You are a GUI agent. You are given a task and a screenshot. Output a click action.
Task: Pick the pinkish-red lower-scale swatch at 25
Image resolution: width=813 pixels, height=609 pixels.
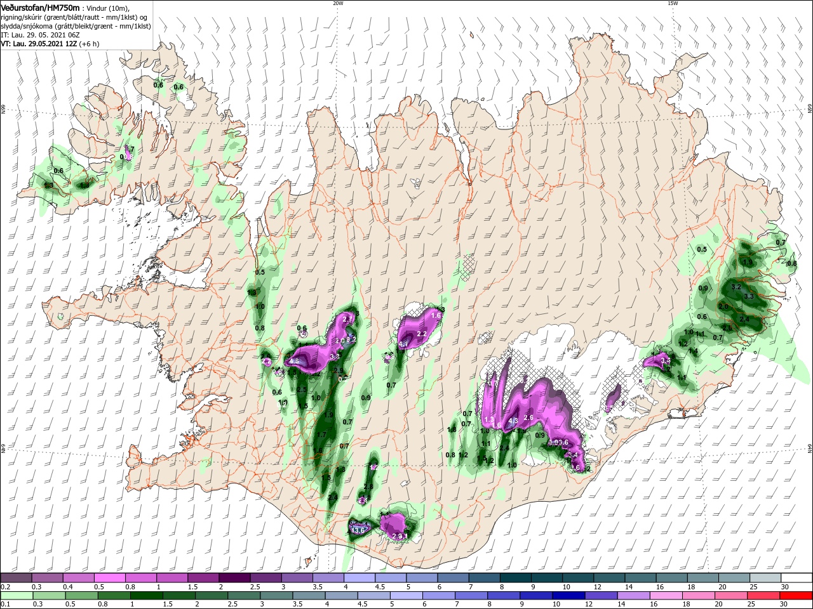[763, 596]
